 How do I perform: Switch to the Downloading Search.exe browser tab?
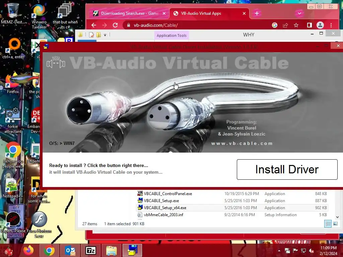[130, 13]
